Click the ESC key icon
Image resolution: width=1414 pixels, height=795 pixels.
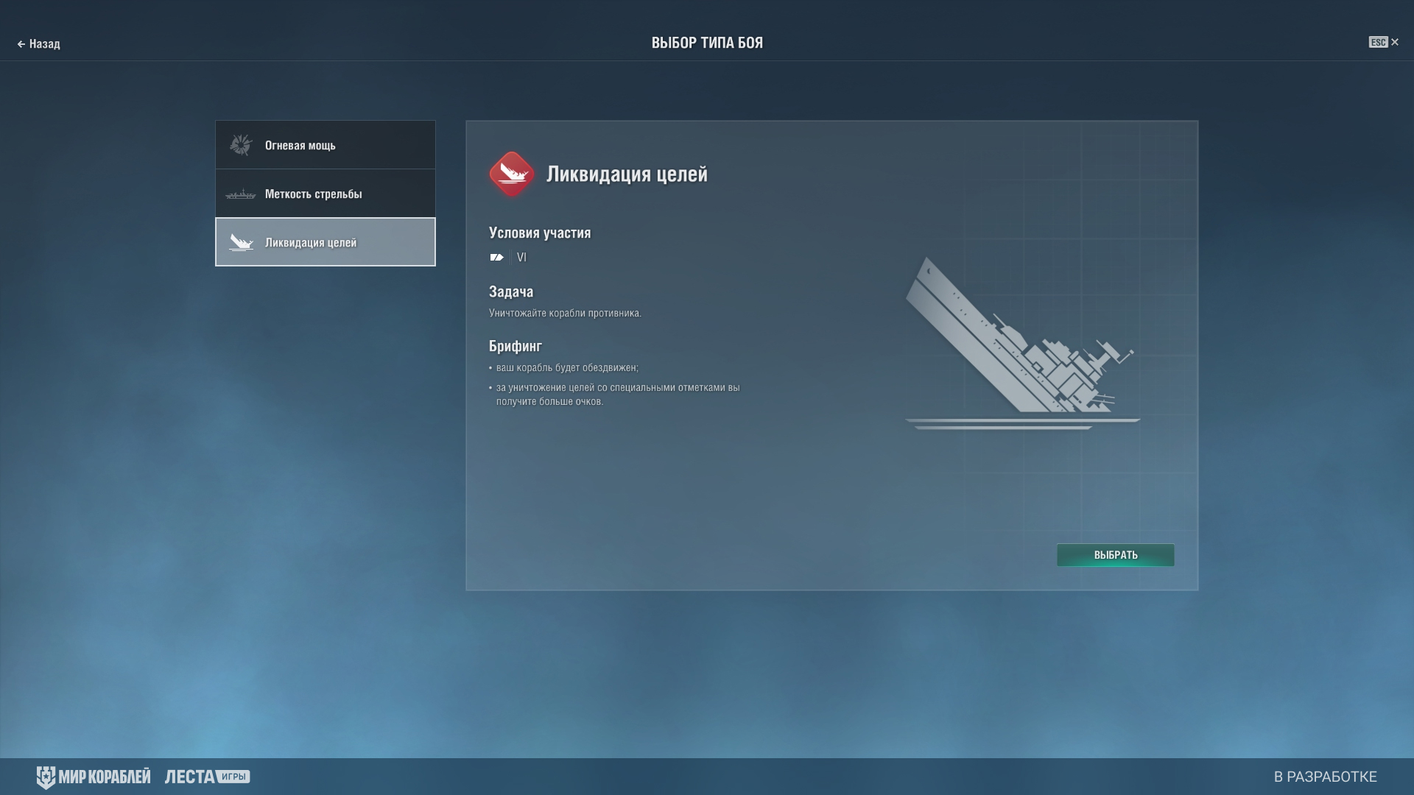pyautogui.click(x=1378, y=43)
